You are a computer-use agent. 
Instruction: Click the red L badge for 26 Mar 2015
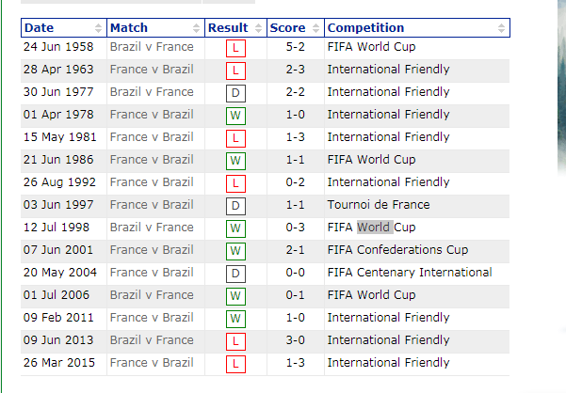[235, 364]
